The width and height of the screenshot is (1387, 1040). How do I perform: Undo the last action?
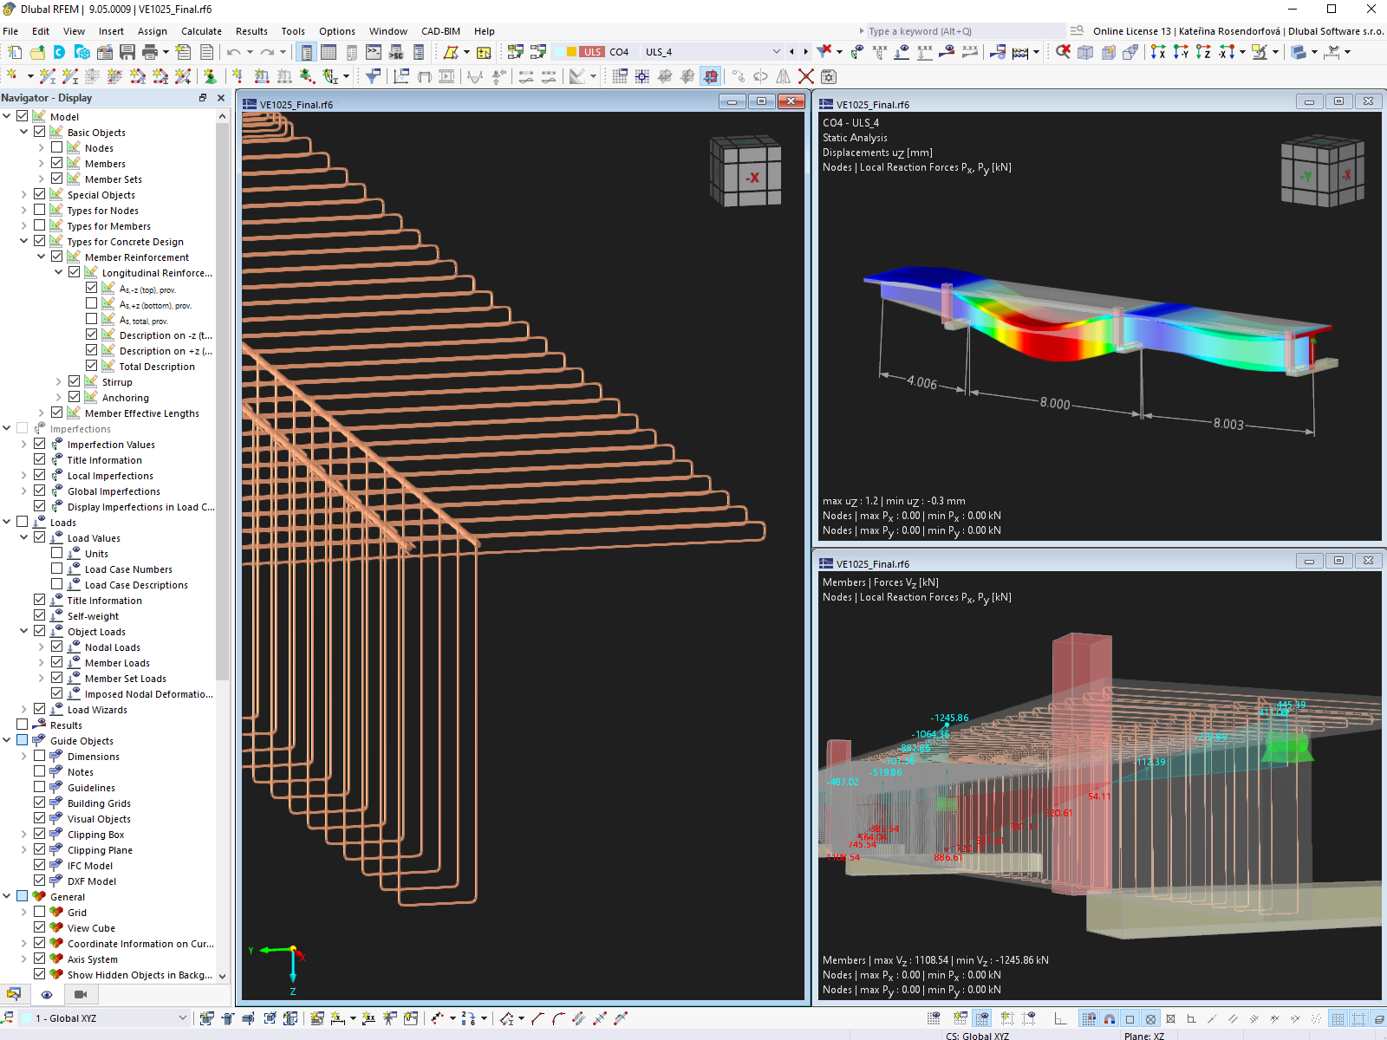(232, 52)
